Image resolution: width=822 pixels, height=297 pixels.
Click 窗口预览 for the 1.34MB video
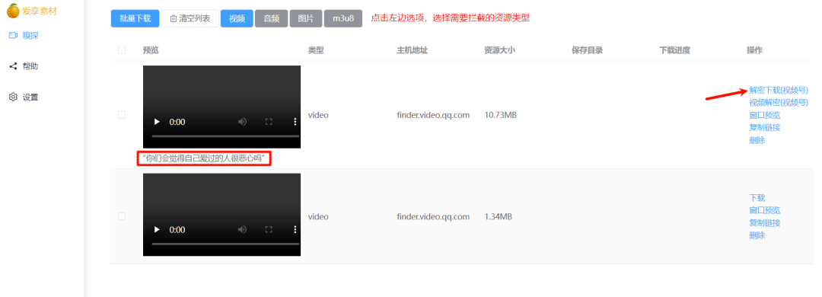tap(764, 210)
